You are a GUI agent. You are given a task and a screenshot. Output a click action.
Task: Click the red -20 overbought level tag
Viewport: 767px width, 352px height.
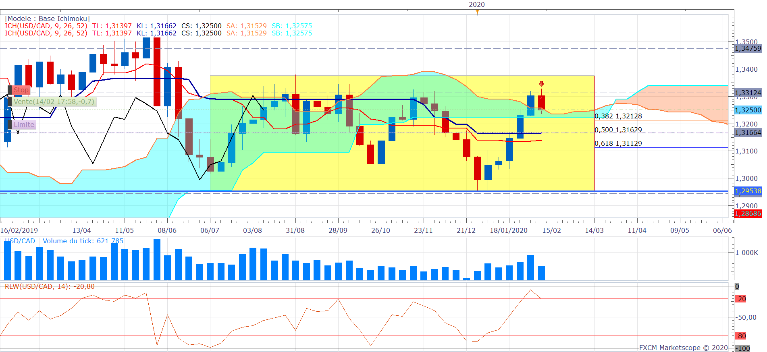point(741,299)
